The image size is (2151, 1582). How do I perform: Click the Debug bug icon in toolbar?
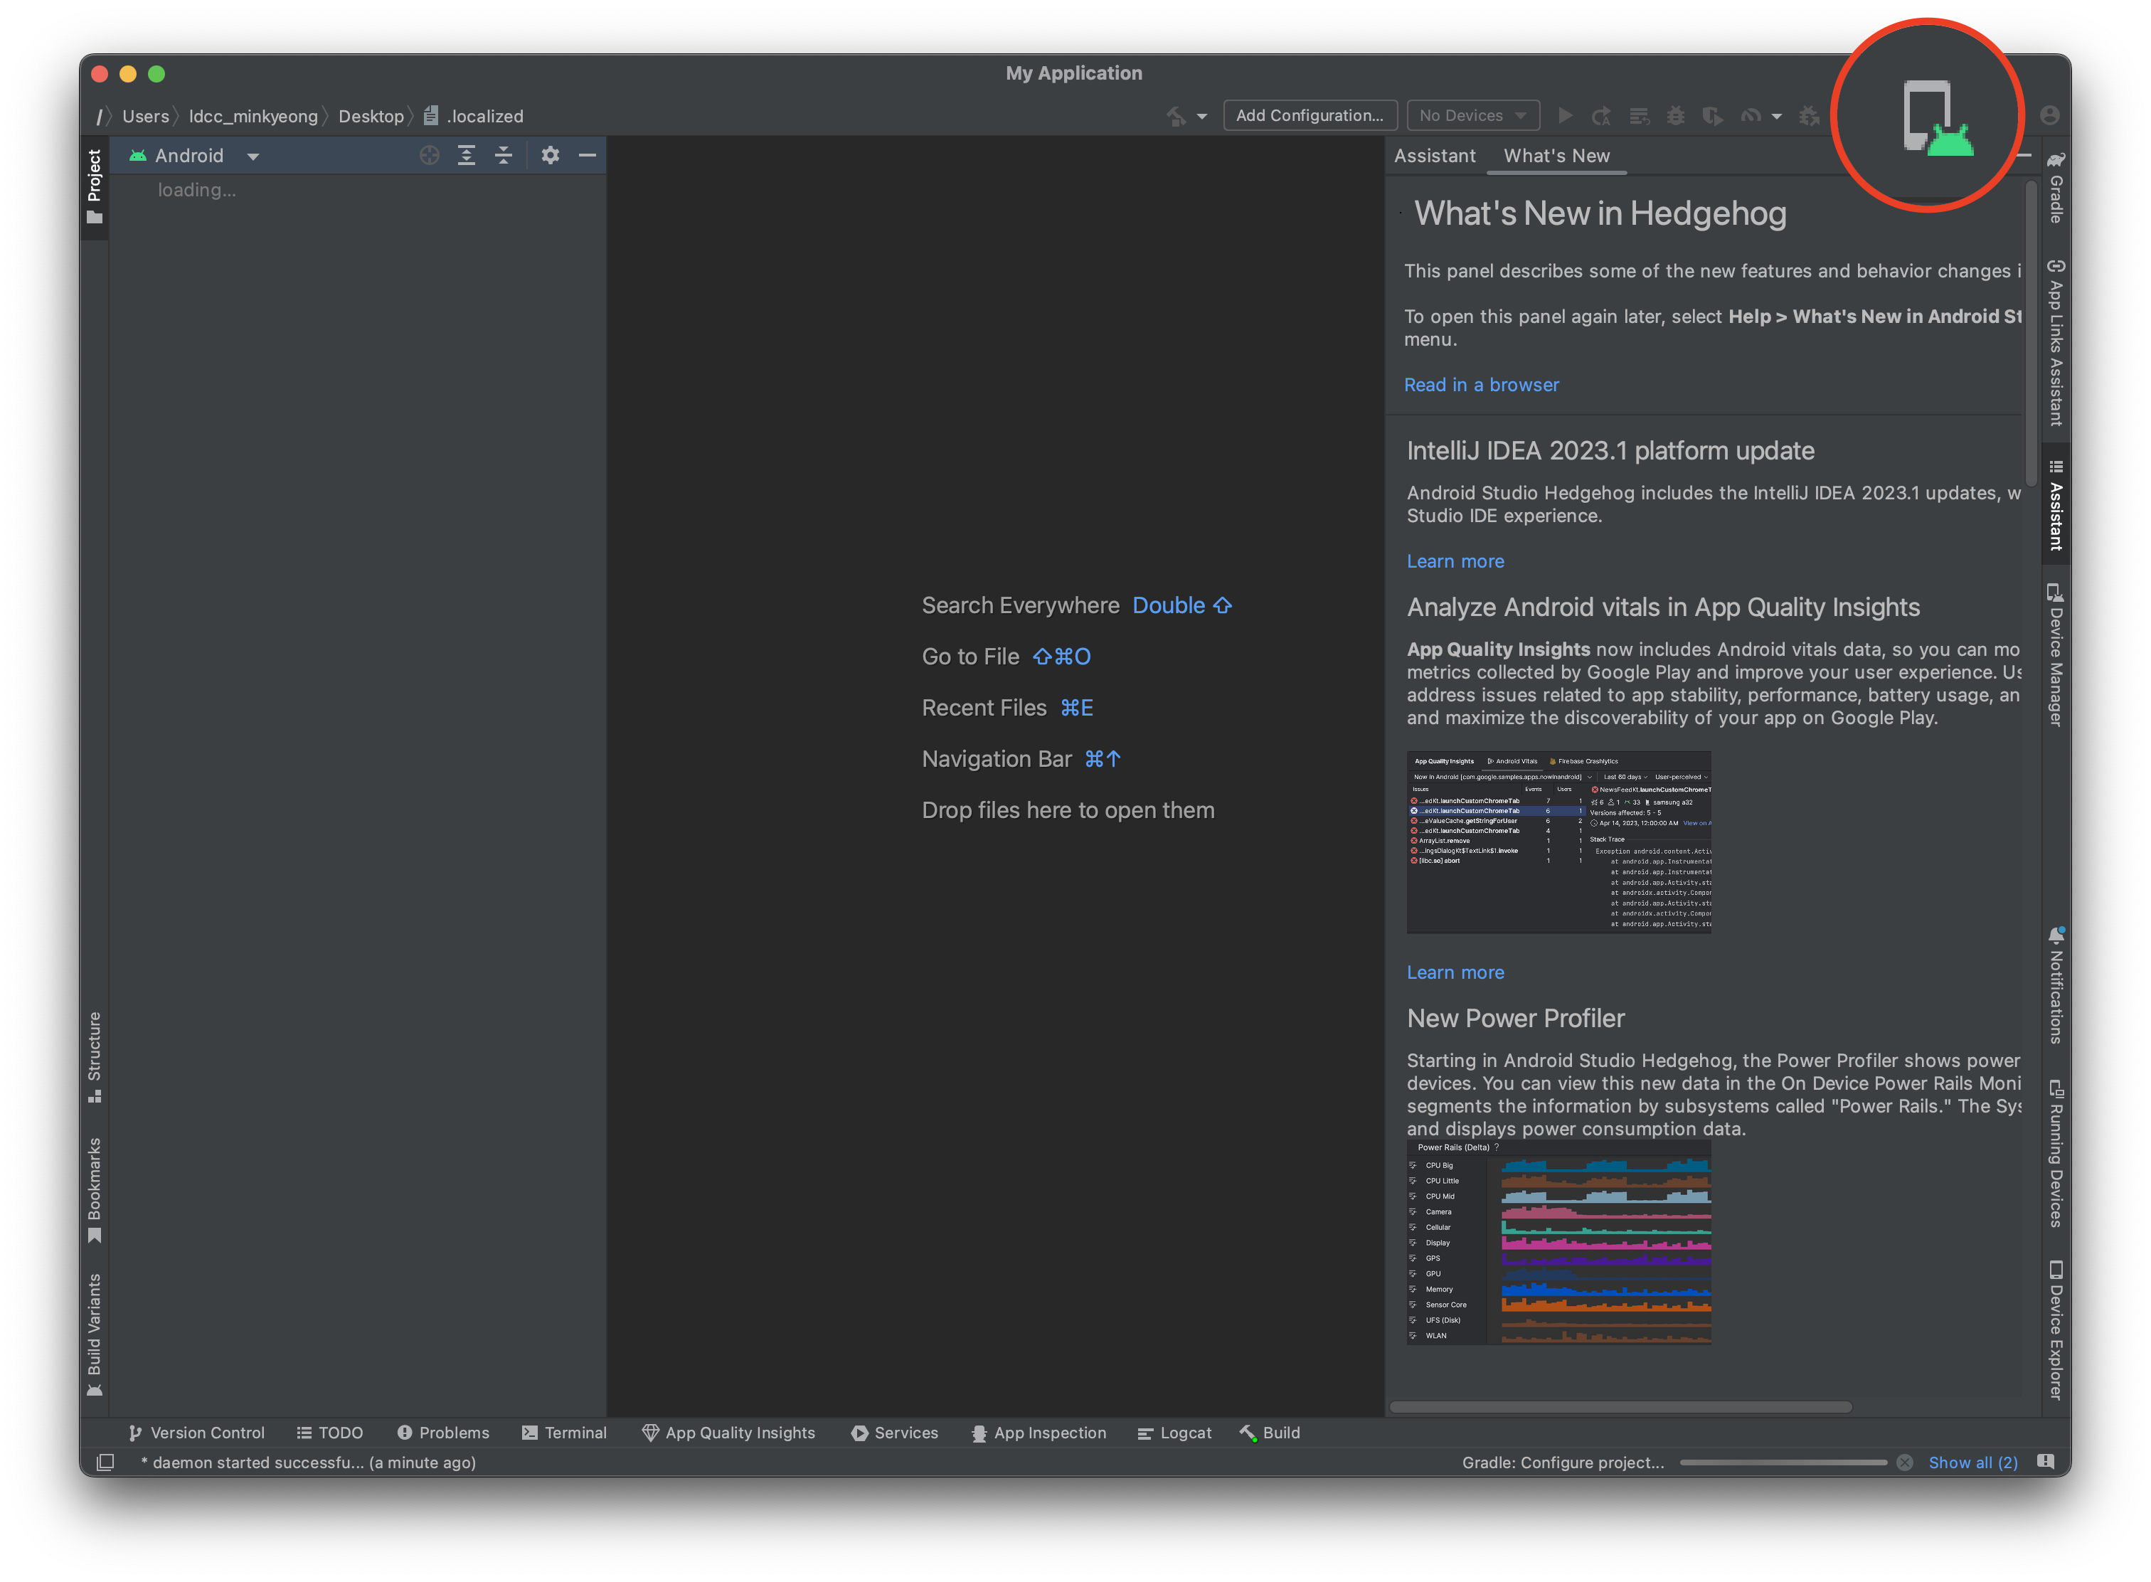(1675, 116)
